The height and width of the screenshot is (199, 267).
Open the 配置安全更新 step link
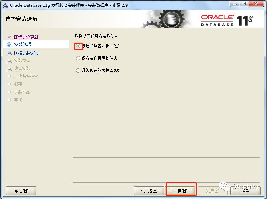pyautogui.click(x=26, y=37)
